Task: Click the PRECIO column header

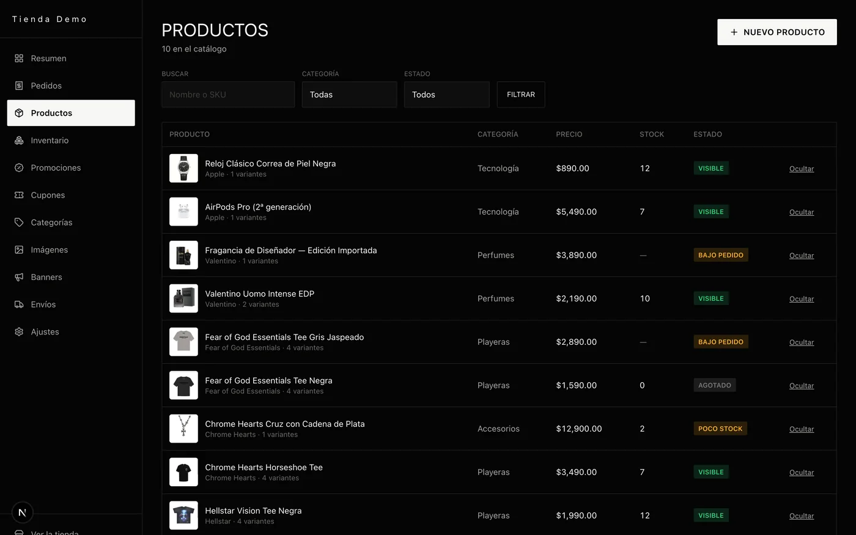Action: 569,134
